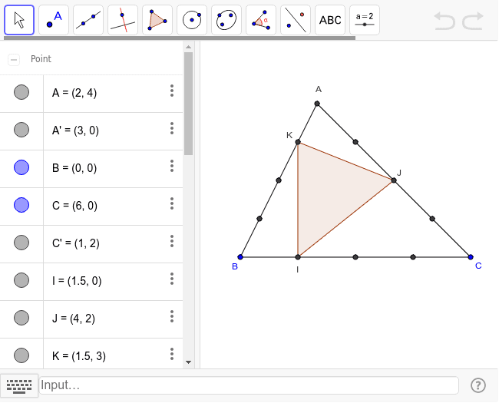Hide point C via its blue circle
Screen dimensions: 499x403
tap(21, 205)
